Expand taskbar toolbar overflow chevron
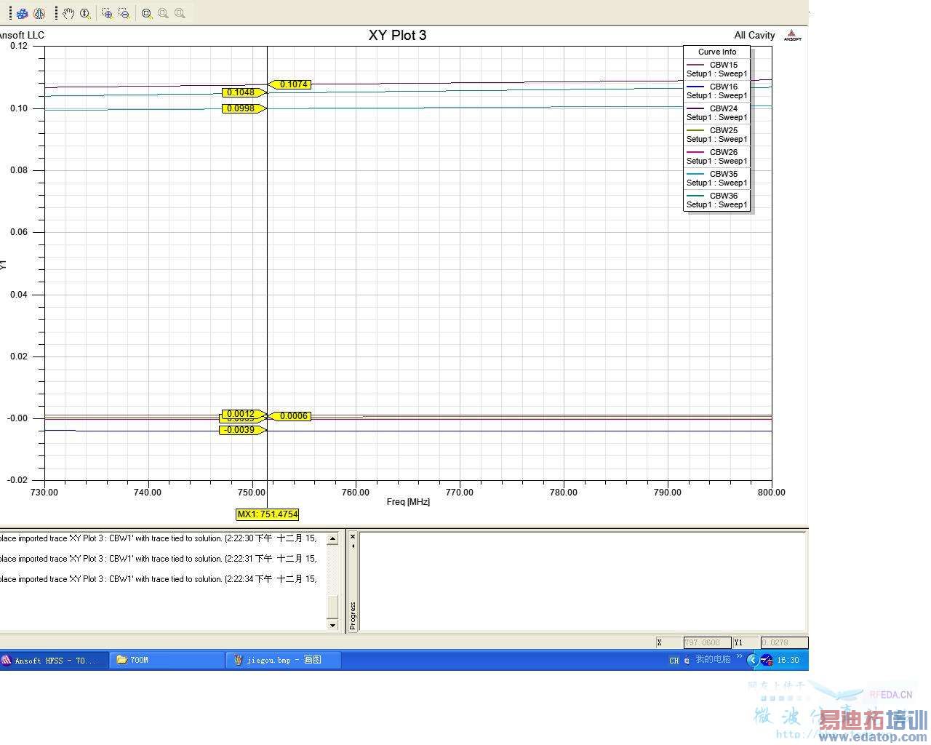The height and width of the screenshot is (745, 931). coord(739,657)
